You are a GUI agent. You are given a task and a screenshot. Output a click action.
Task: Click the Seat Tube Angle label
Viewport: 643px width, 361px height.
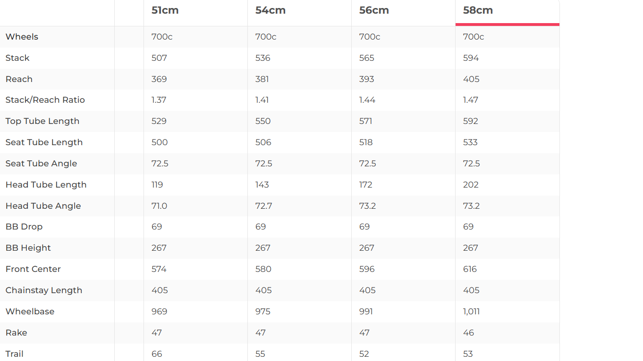coord(41,164)
